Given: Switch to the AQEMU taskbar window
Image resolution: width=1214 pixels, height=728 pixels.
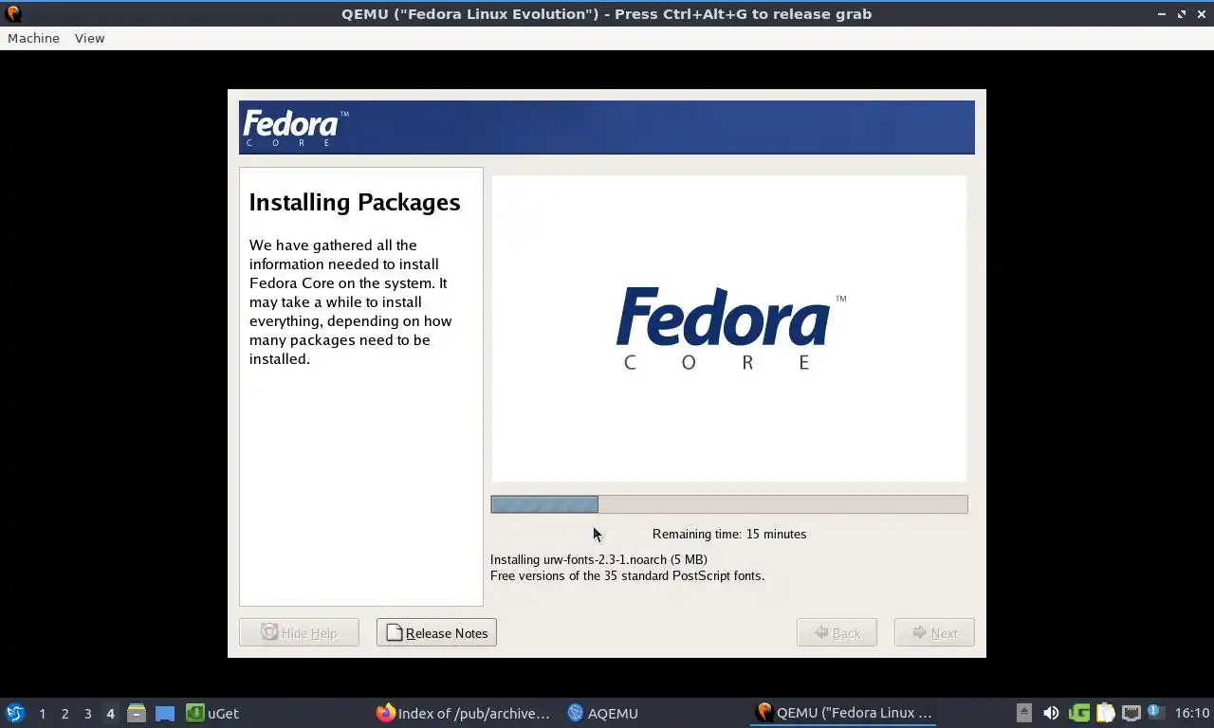Looking at the screenshot, I should coord(603,713).
